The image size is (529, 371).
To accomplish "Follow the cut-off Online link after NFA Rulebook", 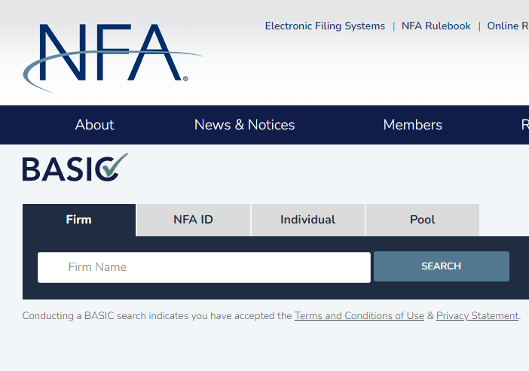I will click(x=508, y=26).
